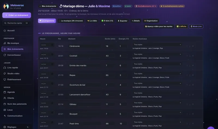Remove the Entrée des mariés row

point(193,65)
